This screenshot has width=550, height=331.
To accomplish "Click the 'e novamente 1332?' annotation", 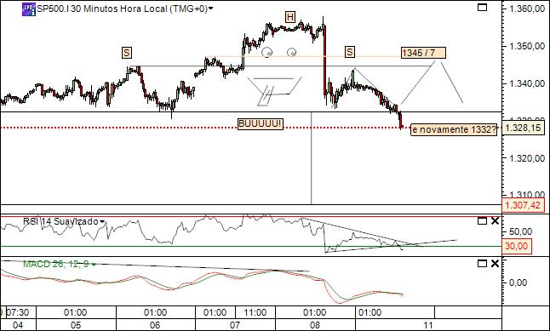I will click(454, 129).
